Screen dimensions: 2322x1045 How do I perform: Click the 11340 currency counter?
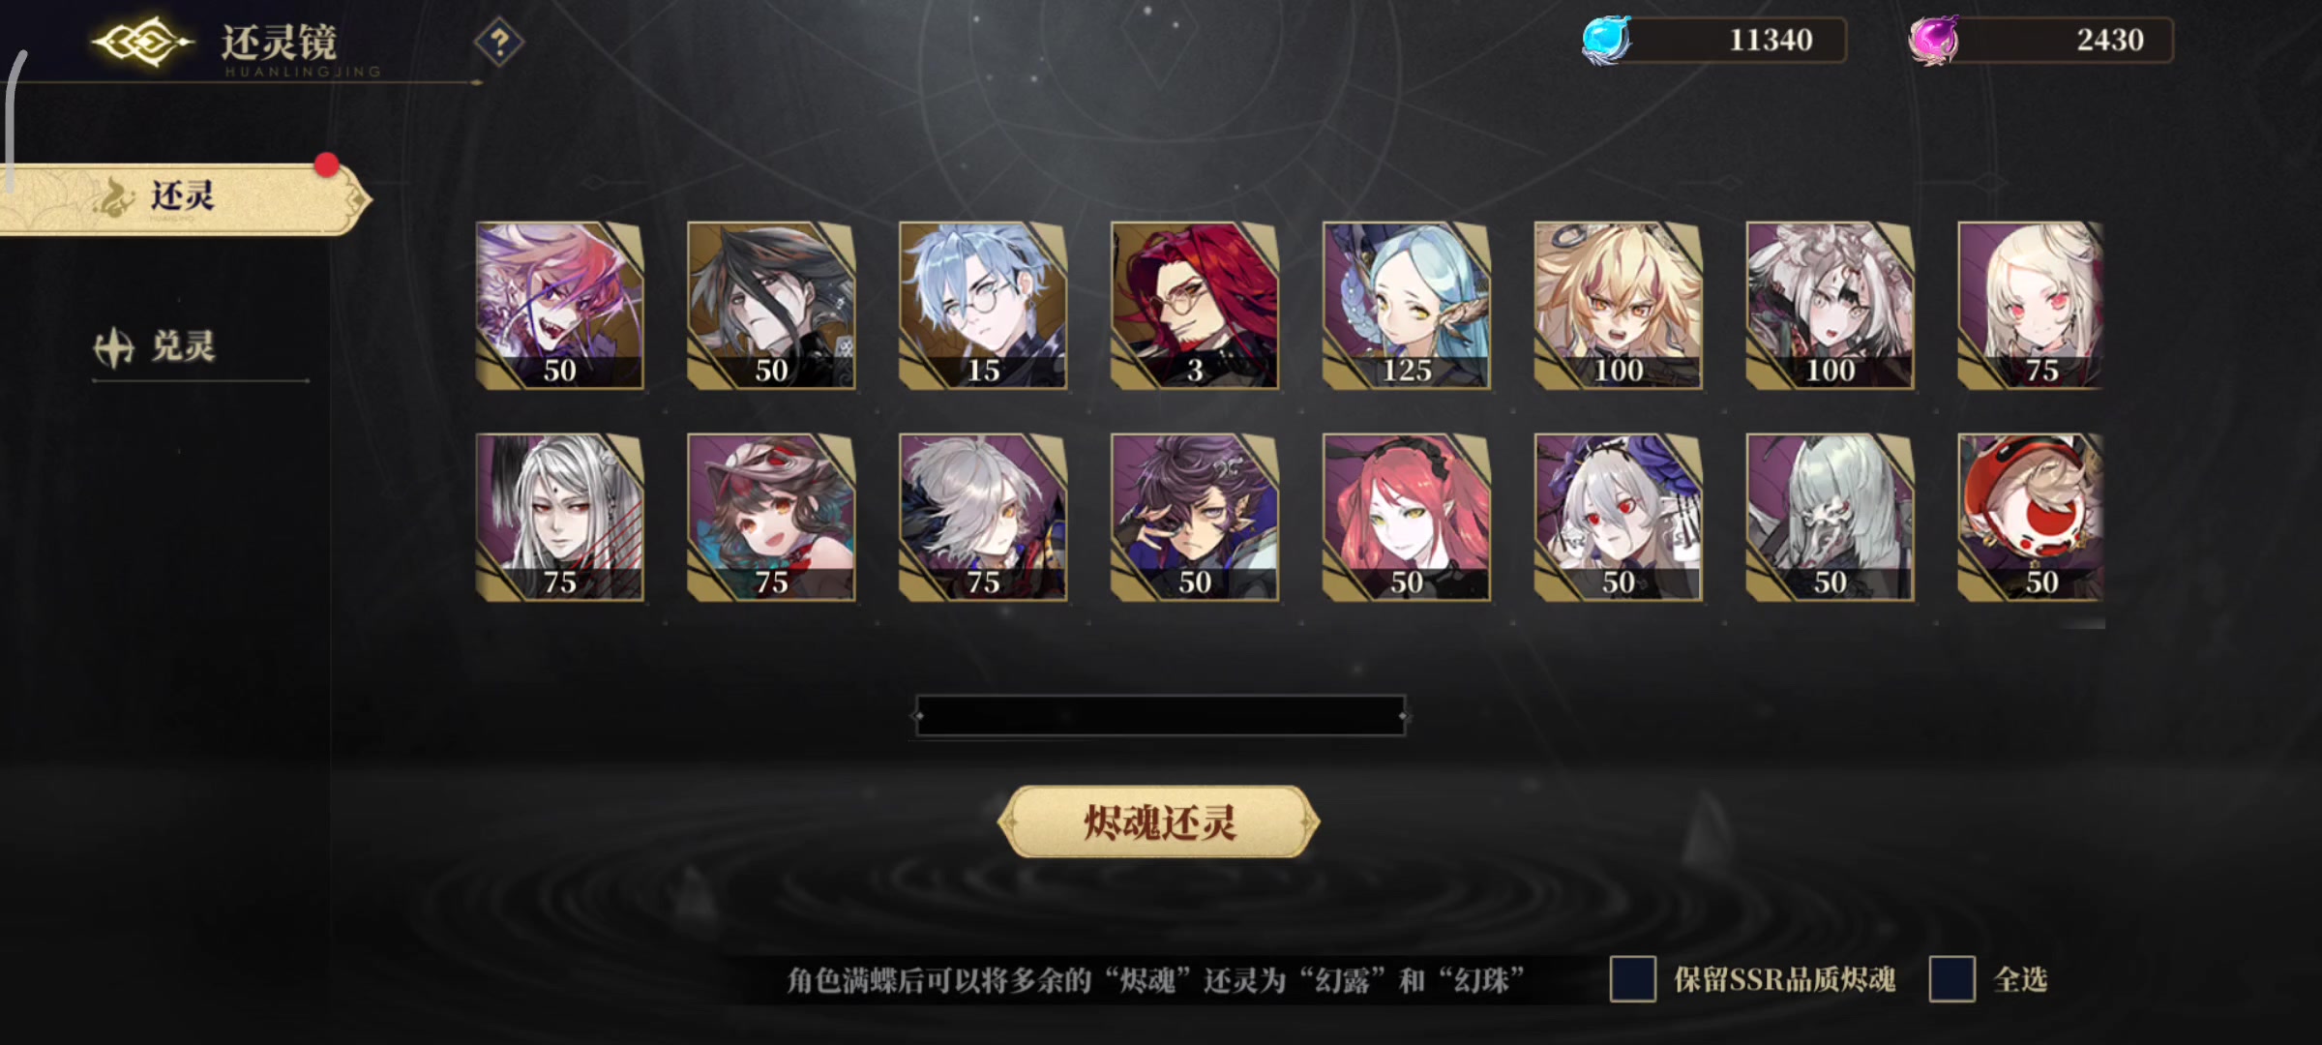[x=1732, y=41]
